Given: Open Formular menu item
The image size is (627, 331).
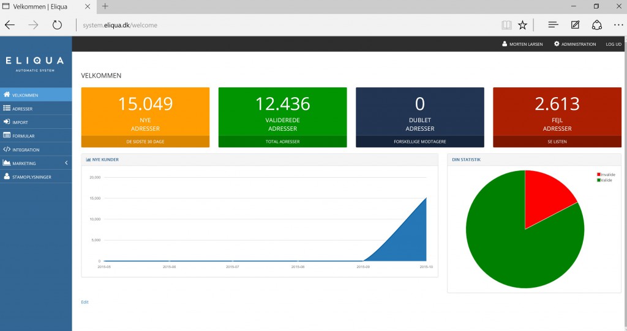Looking at the screenshot, I should tap(36, 136).
